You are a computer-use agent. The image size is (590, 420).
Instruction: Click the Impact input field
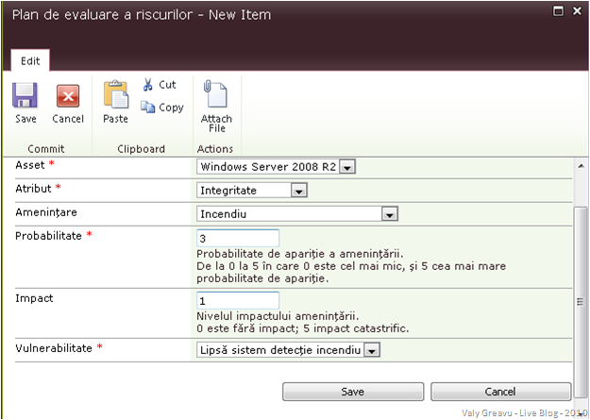tap(238, 300)
